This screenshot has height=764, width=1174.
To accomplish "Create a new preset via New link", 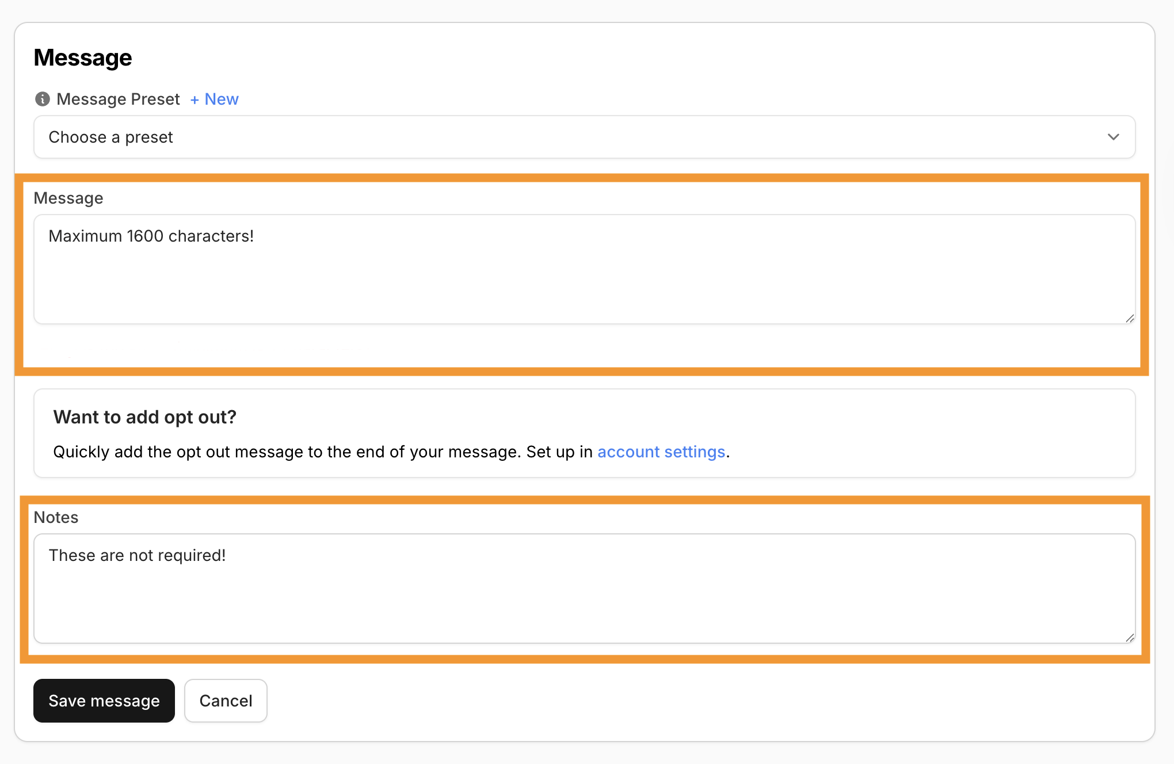I will (222, 99).
